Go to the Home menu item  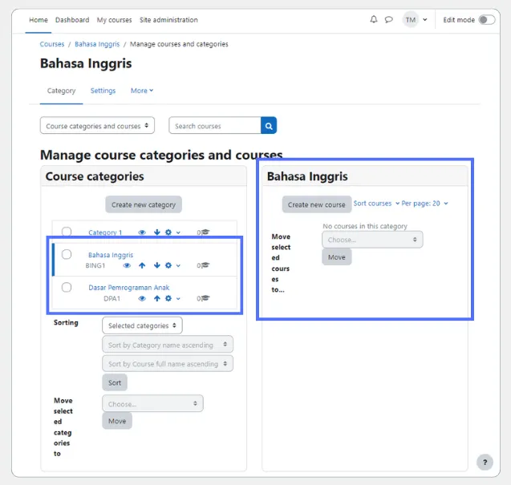pyautogui.click(x=39, y=20)
